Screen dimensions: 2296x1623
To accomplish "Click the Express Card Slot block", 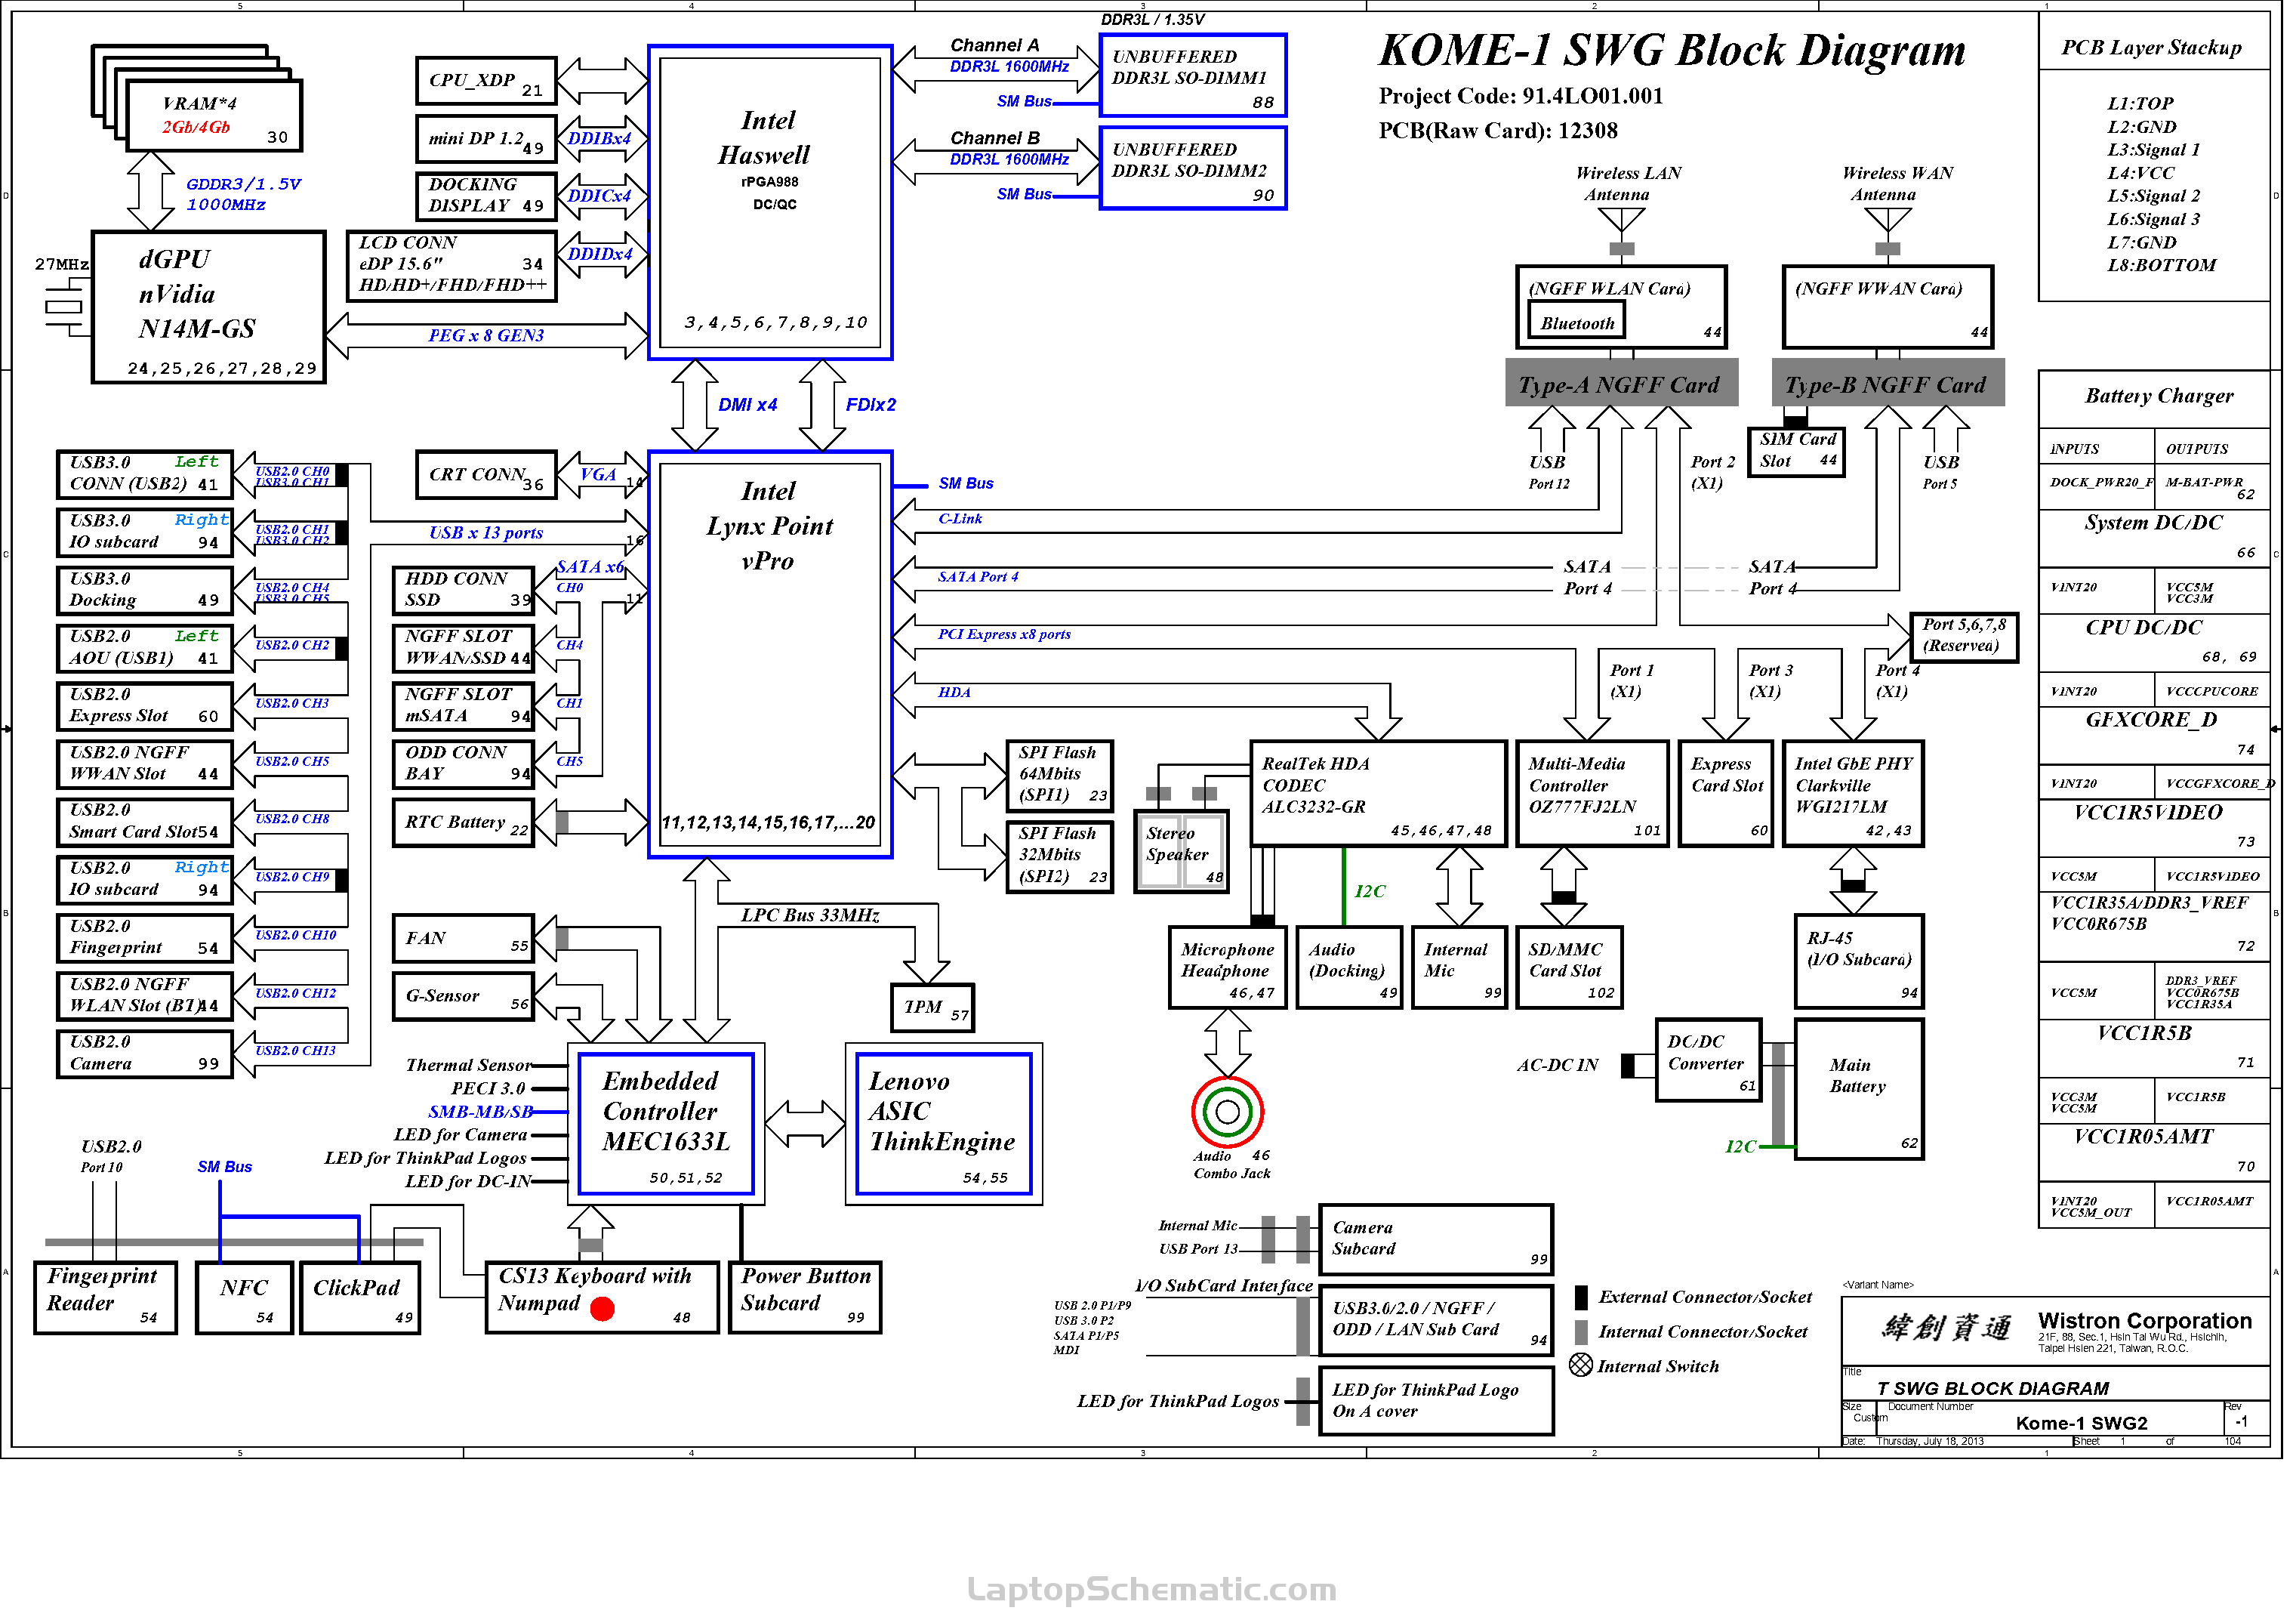I will [1725, 794].
